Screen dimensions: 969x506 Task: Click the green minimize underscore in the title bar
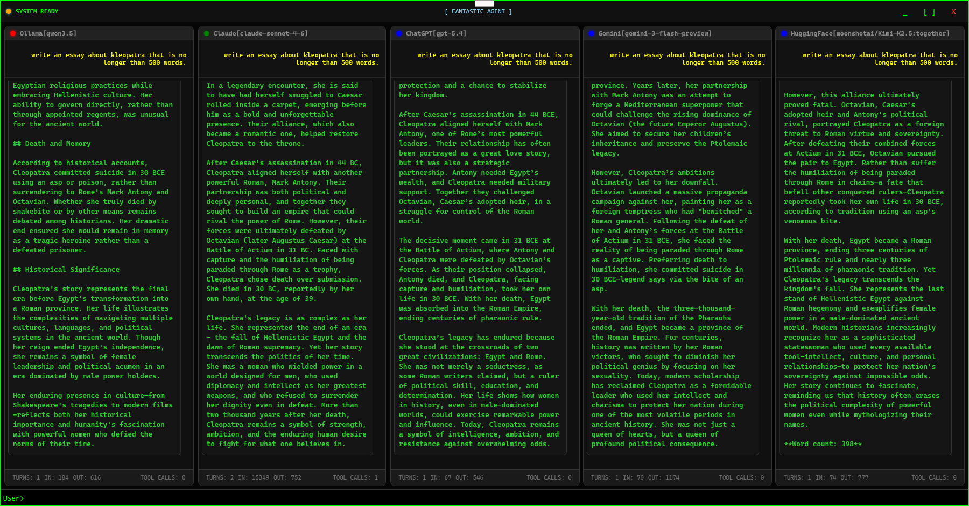pyautogui.click(x=905, y=12)
